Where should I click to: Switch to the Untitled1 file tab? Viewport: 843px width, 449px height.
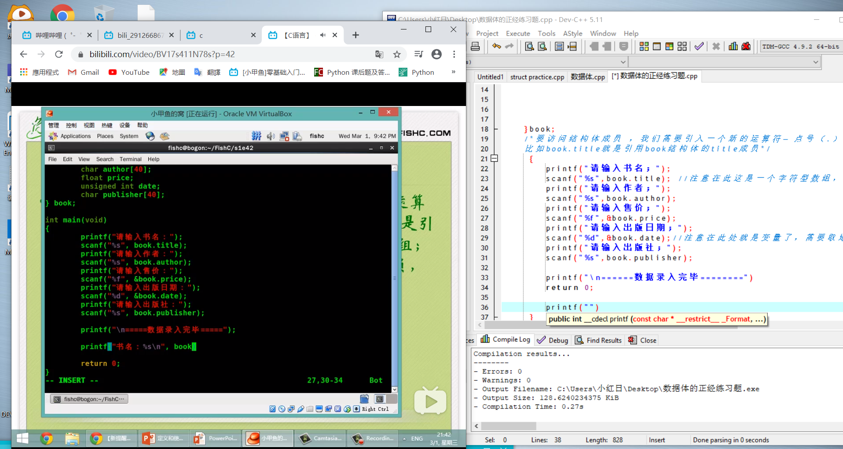pyautogui.click(x=490, y=77)
